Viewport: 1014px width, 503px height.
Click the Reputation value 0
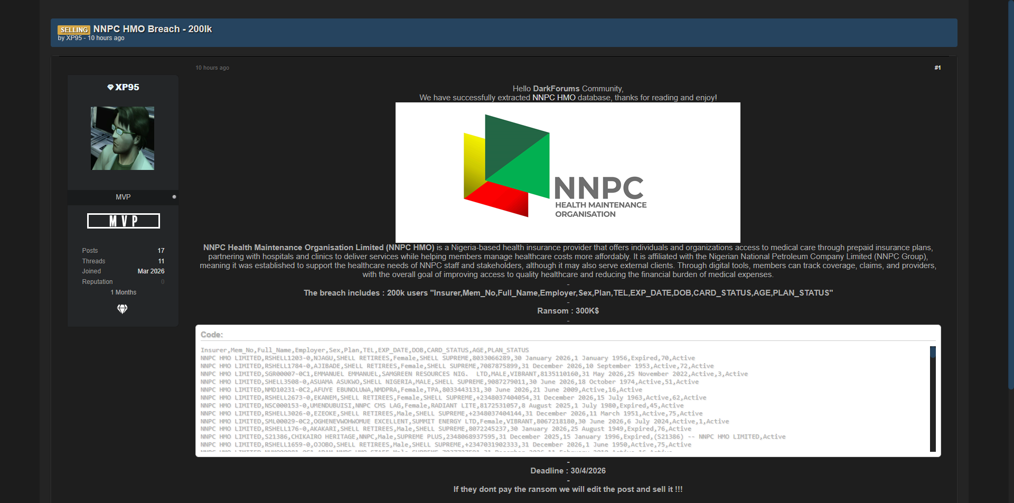point(163,282)
